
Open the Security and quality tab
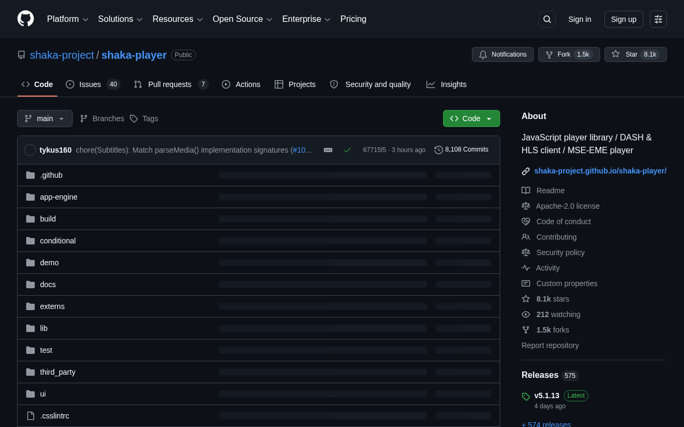point(370,84)
